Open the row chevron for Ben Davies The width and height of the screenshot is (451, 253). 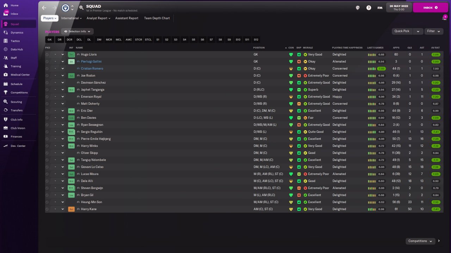point(63,118)
